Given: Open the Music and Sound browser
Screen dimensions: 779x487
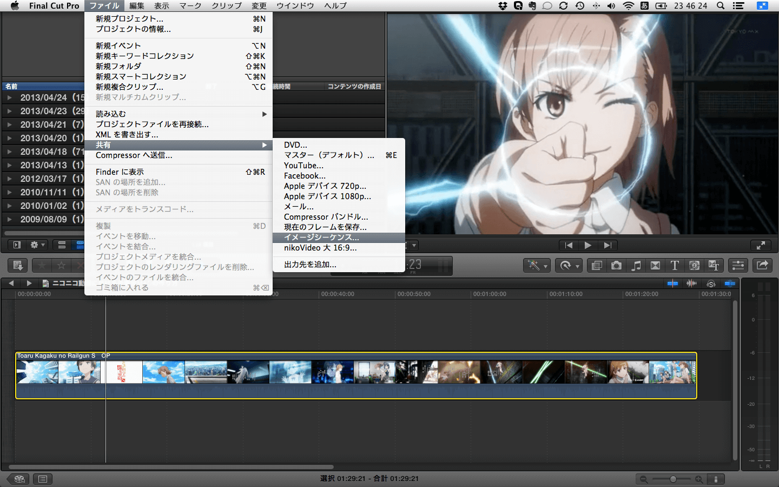Looking at the screenshot, I should point(636,265).
